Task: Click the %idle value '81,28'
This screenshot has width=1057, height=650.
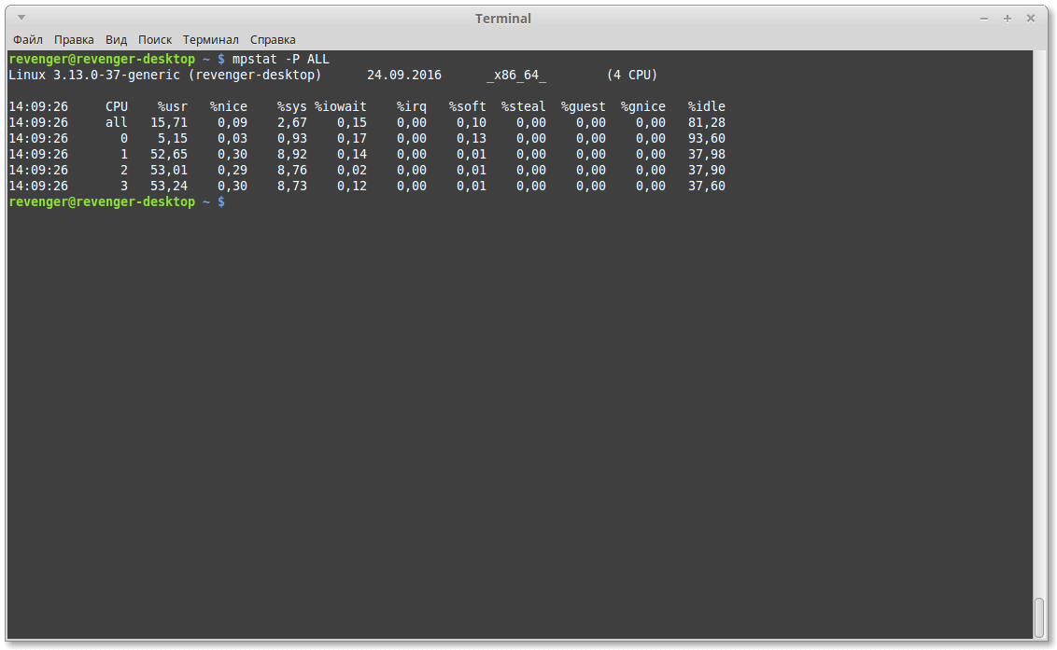Action: click(x=707, y=122)
